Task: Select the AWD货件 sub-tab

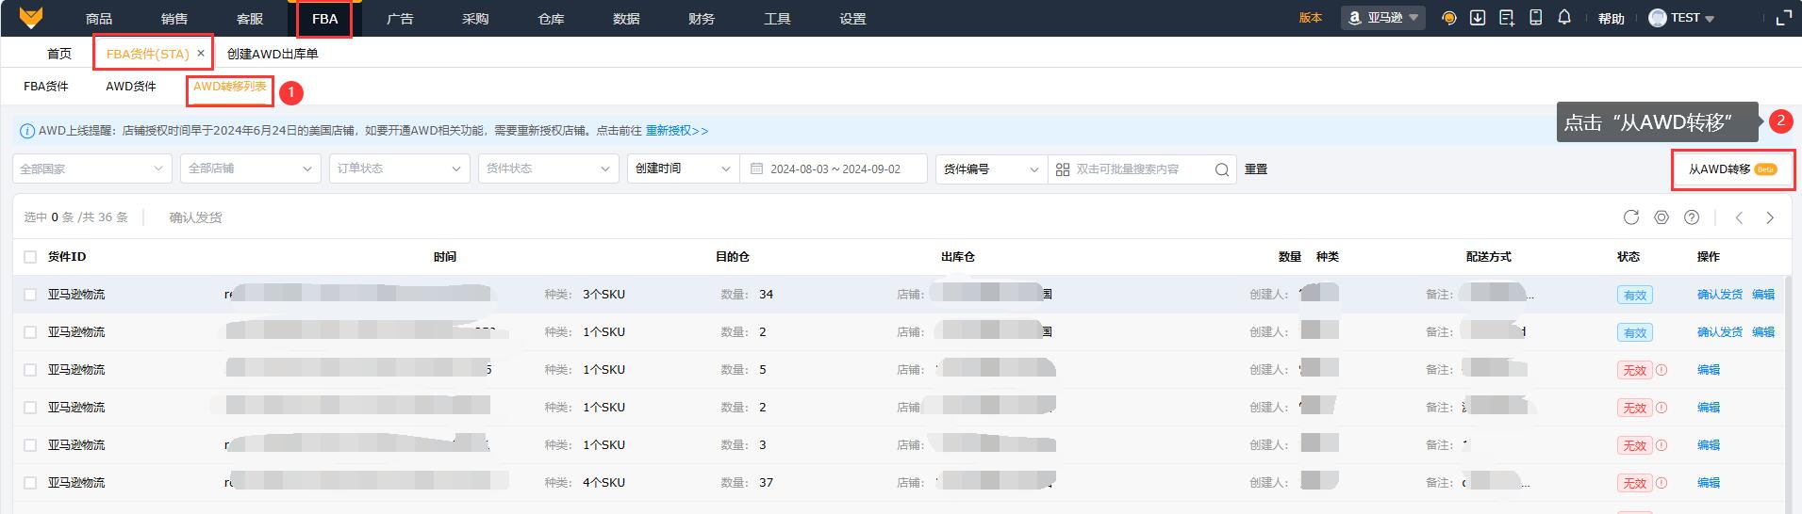Action: [x=131, y=87]
